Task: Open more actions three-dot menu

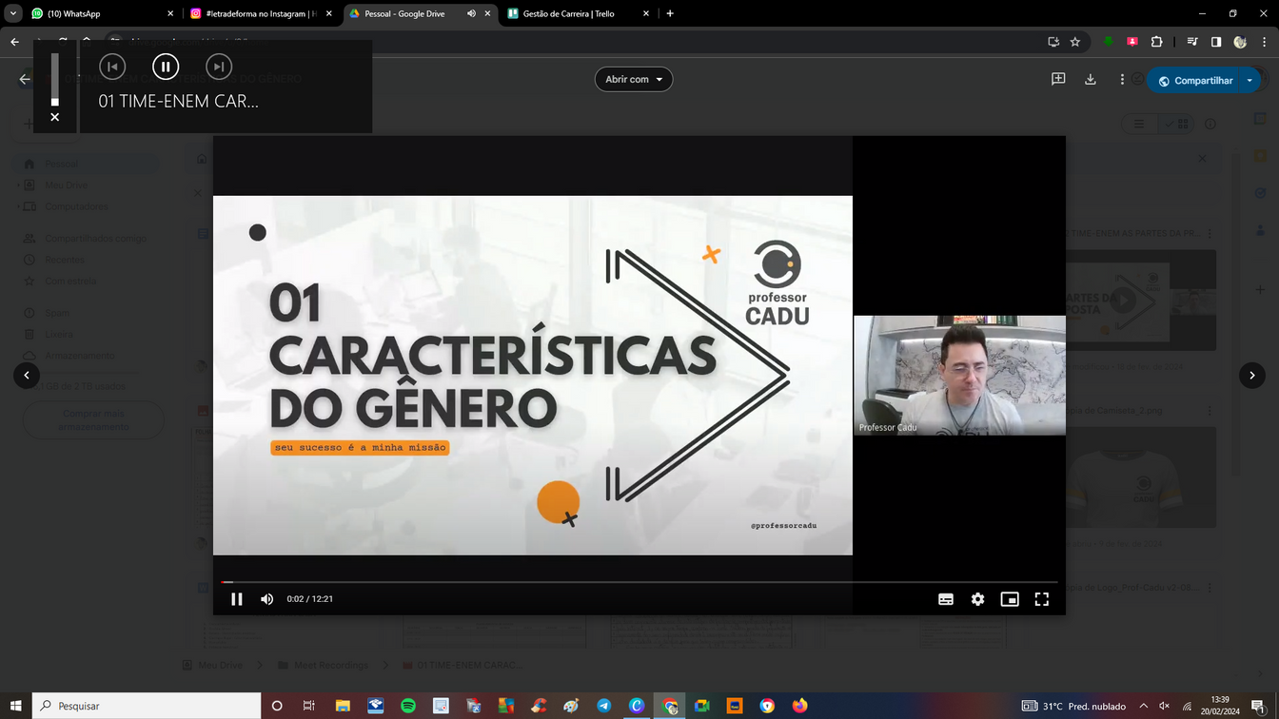Action: 1122,80
